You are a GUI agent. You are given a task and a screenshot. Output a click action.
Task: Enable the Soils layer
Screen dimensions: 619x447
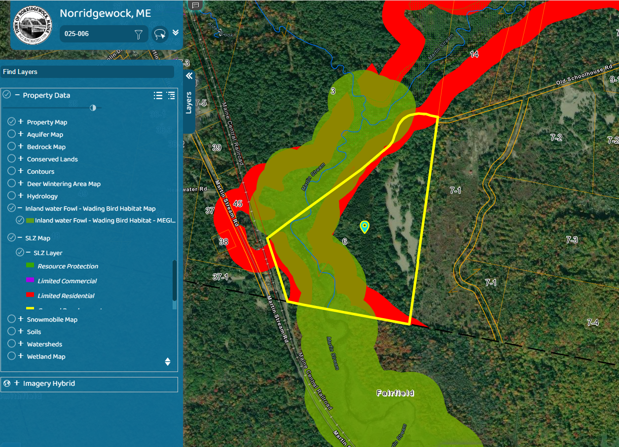[x=11, y=331]
